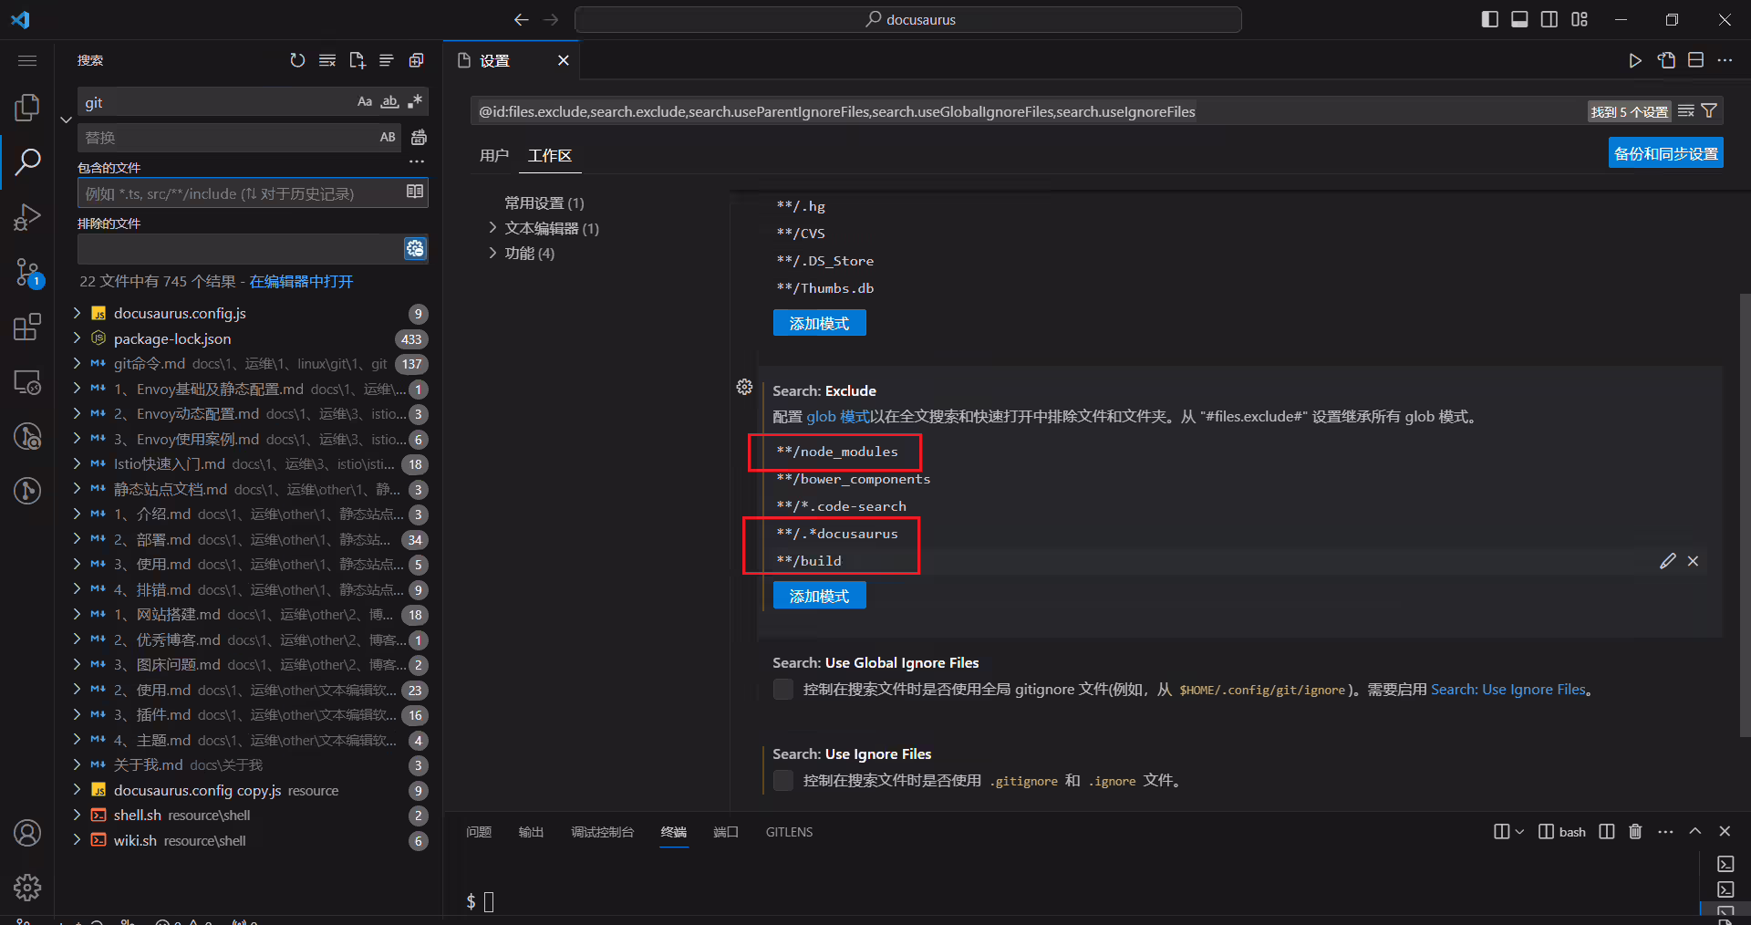The image size is (1751, 925).
Task: Edit the **/build exclude pattern
Action: click(x=1668, y=561)
